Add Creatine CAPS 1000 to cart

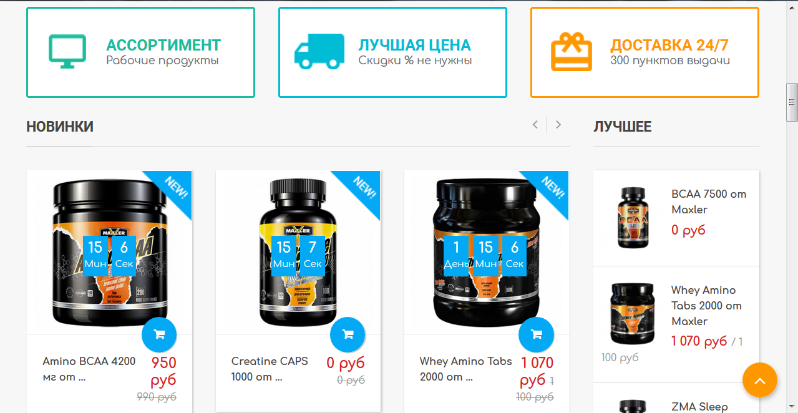(x=348, y=334)
